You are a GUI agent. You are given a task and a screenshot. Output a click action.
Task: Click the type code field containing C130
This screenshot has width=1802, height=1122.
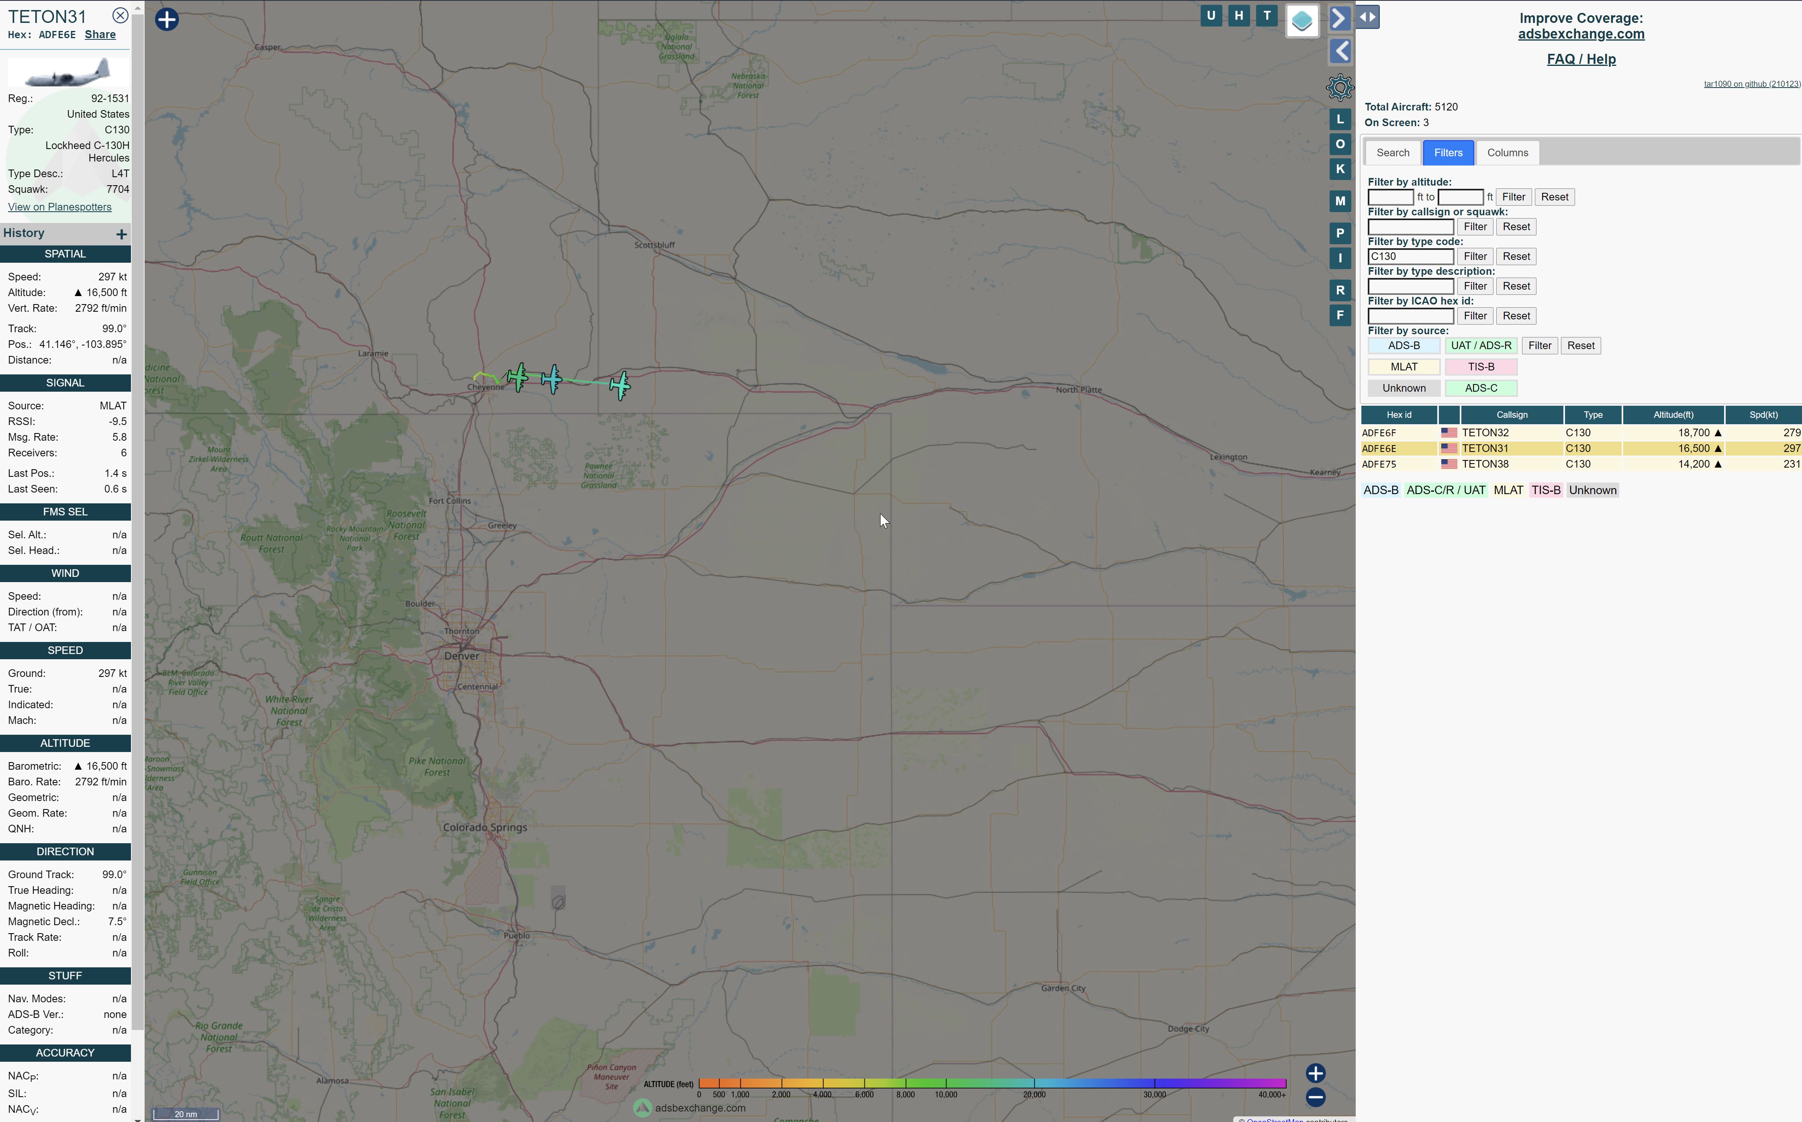pyautogui.click(x=1410, y=257)
